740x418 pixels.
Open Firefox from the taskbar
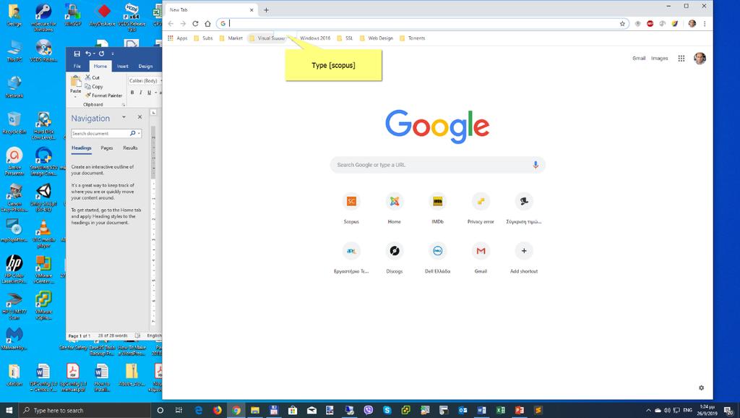coord(217,410)
